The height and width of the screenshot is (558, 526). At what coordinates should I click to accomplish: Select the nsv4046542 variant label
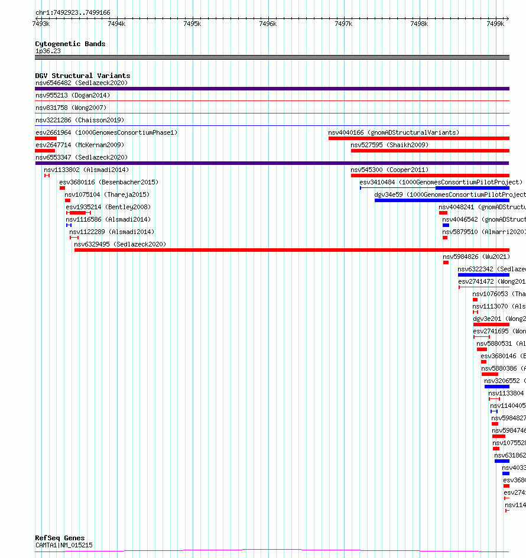(484, 219)
